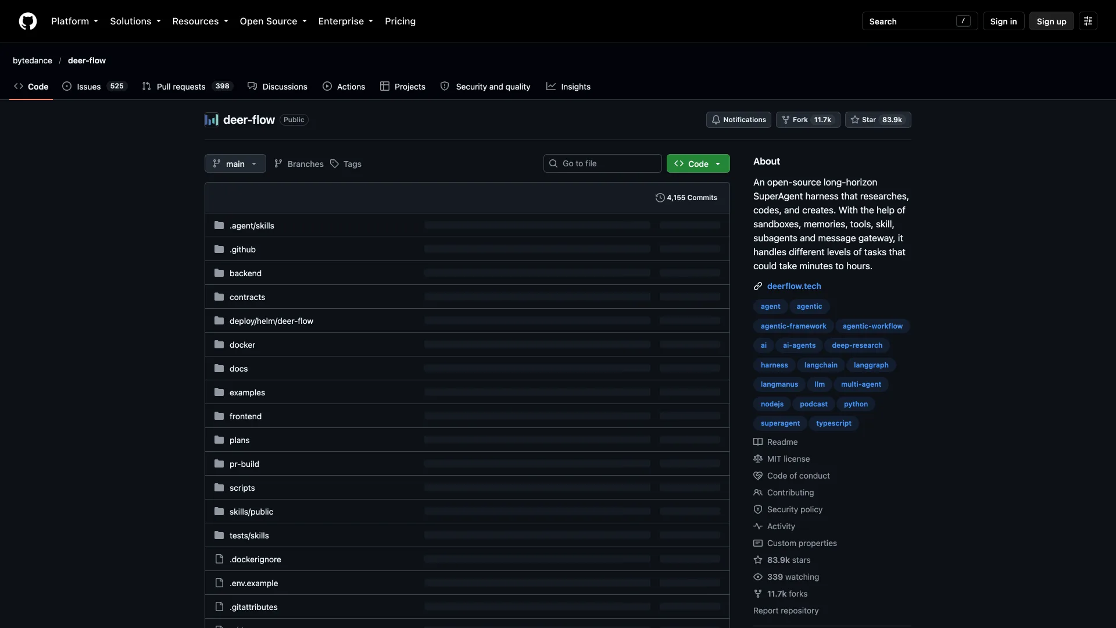The width and height of the screenshot is (1116, 628).
Task: Open the Resources dropdown
Action: point(200,21)
